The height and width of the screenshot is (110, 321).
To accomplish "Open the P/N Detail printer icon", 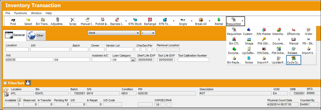I will [x=264, y=49].
